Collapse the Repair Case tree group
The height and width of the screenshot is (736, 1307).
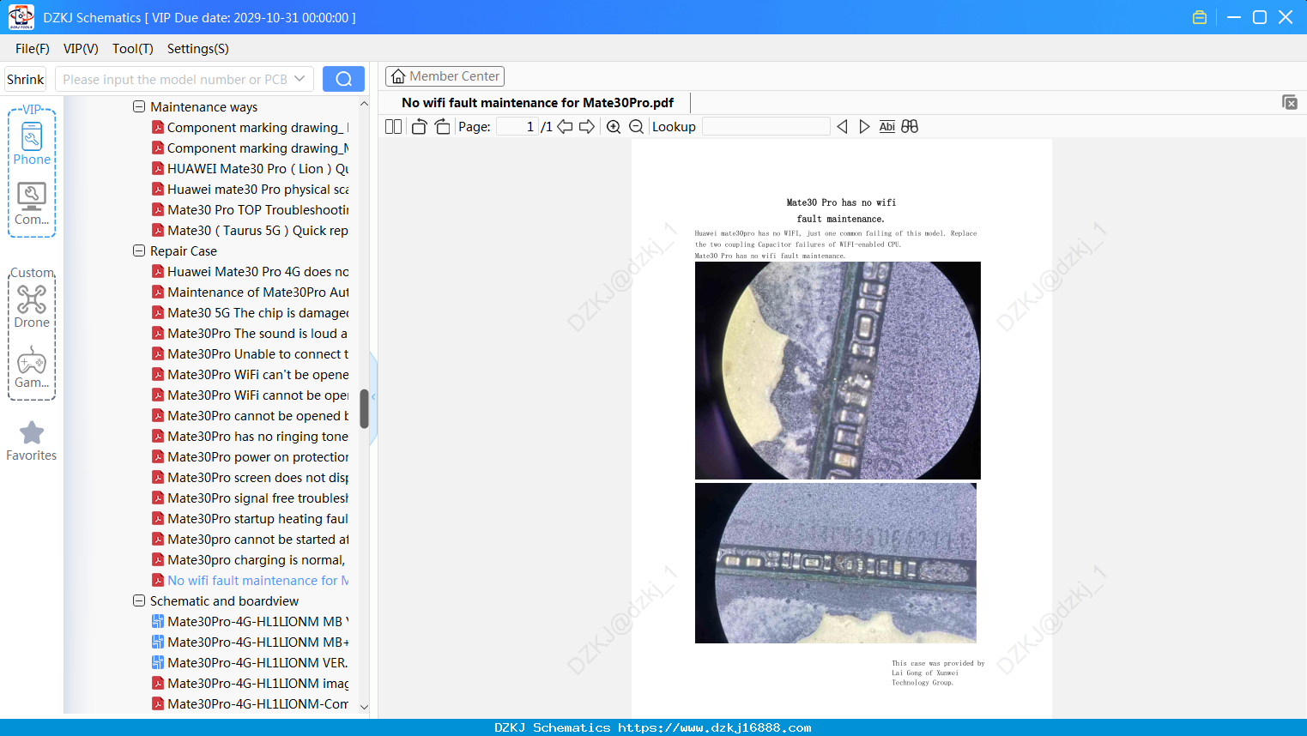139,251
